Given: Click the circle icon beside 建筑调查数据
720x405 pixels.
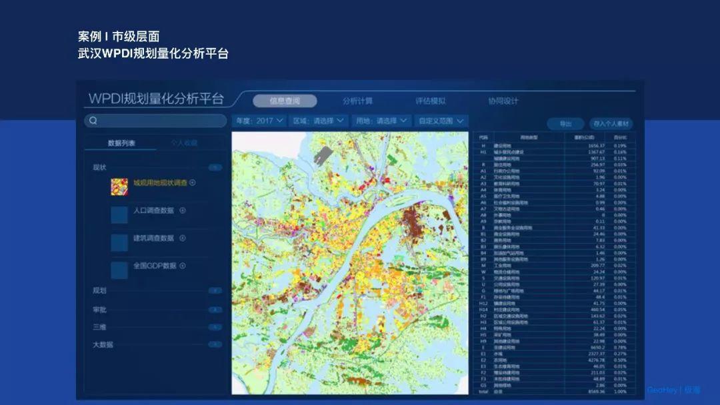Looking at the screenshot, I should [182, 238].
